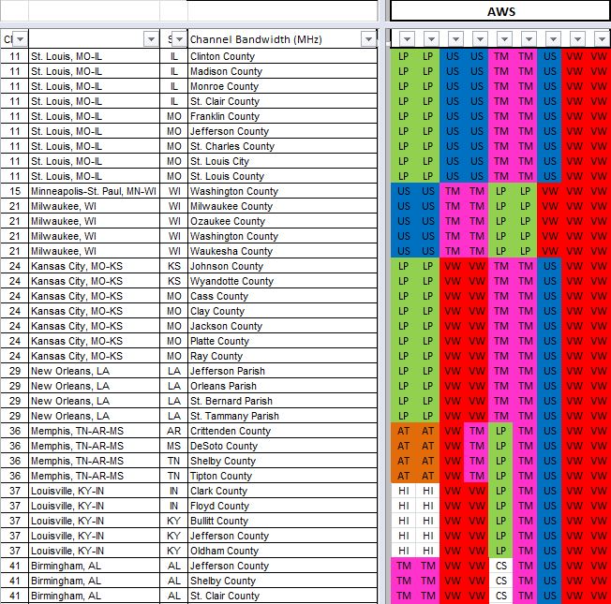Select the Orleans Parish cell
611x604 pixels.
[x=282, y=386]
